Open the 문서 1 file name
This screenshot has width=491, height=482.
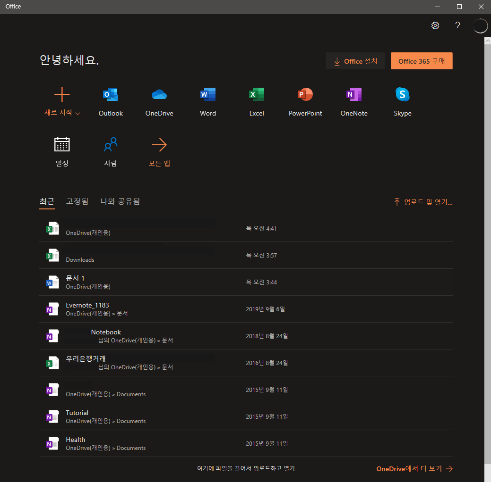75,278
